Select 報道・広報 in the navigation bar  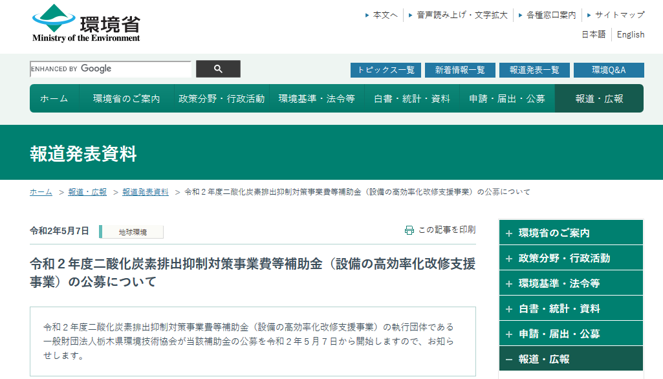click(x=598, y=99)
